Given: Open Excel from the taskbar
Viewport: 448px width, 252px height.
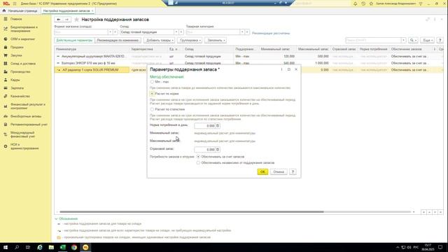Looking at the screenshot, I should 63,247.
